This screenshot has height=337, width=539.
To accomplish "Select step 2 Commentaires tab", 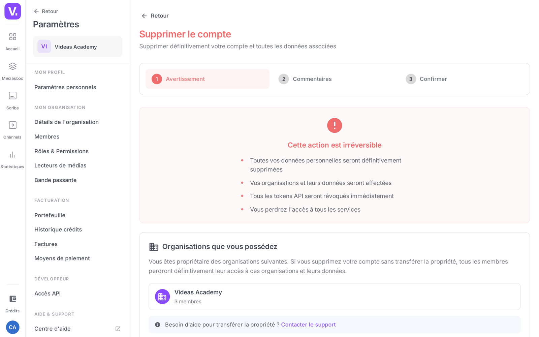I will point(335,79).
